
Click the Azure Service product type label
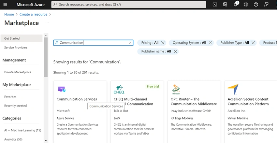(66, 118)
